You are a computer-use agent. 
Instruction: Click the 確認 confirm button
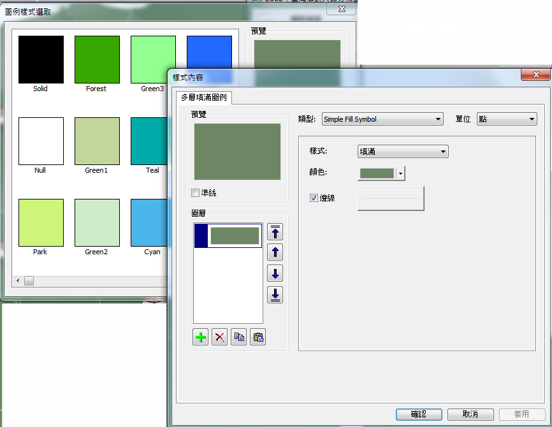coord(419,414)
